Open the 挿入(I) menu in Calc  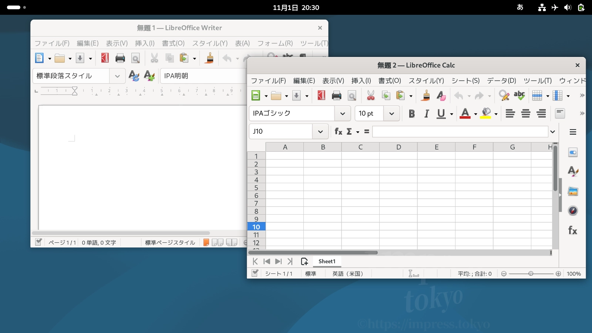pyautogui.click(x=361, y=81)
